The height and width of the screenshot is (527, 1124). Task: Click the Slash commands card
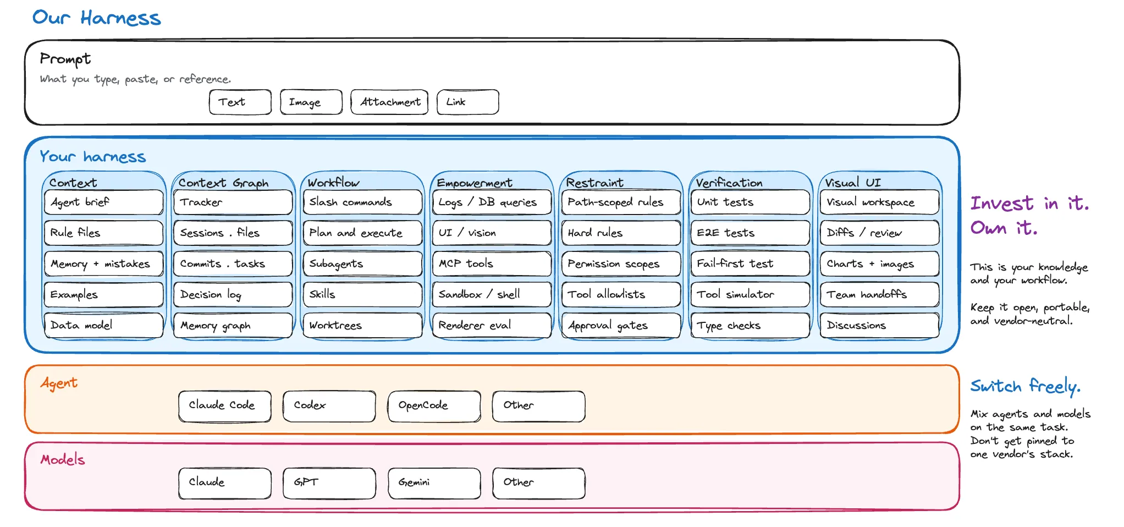363,202
